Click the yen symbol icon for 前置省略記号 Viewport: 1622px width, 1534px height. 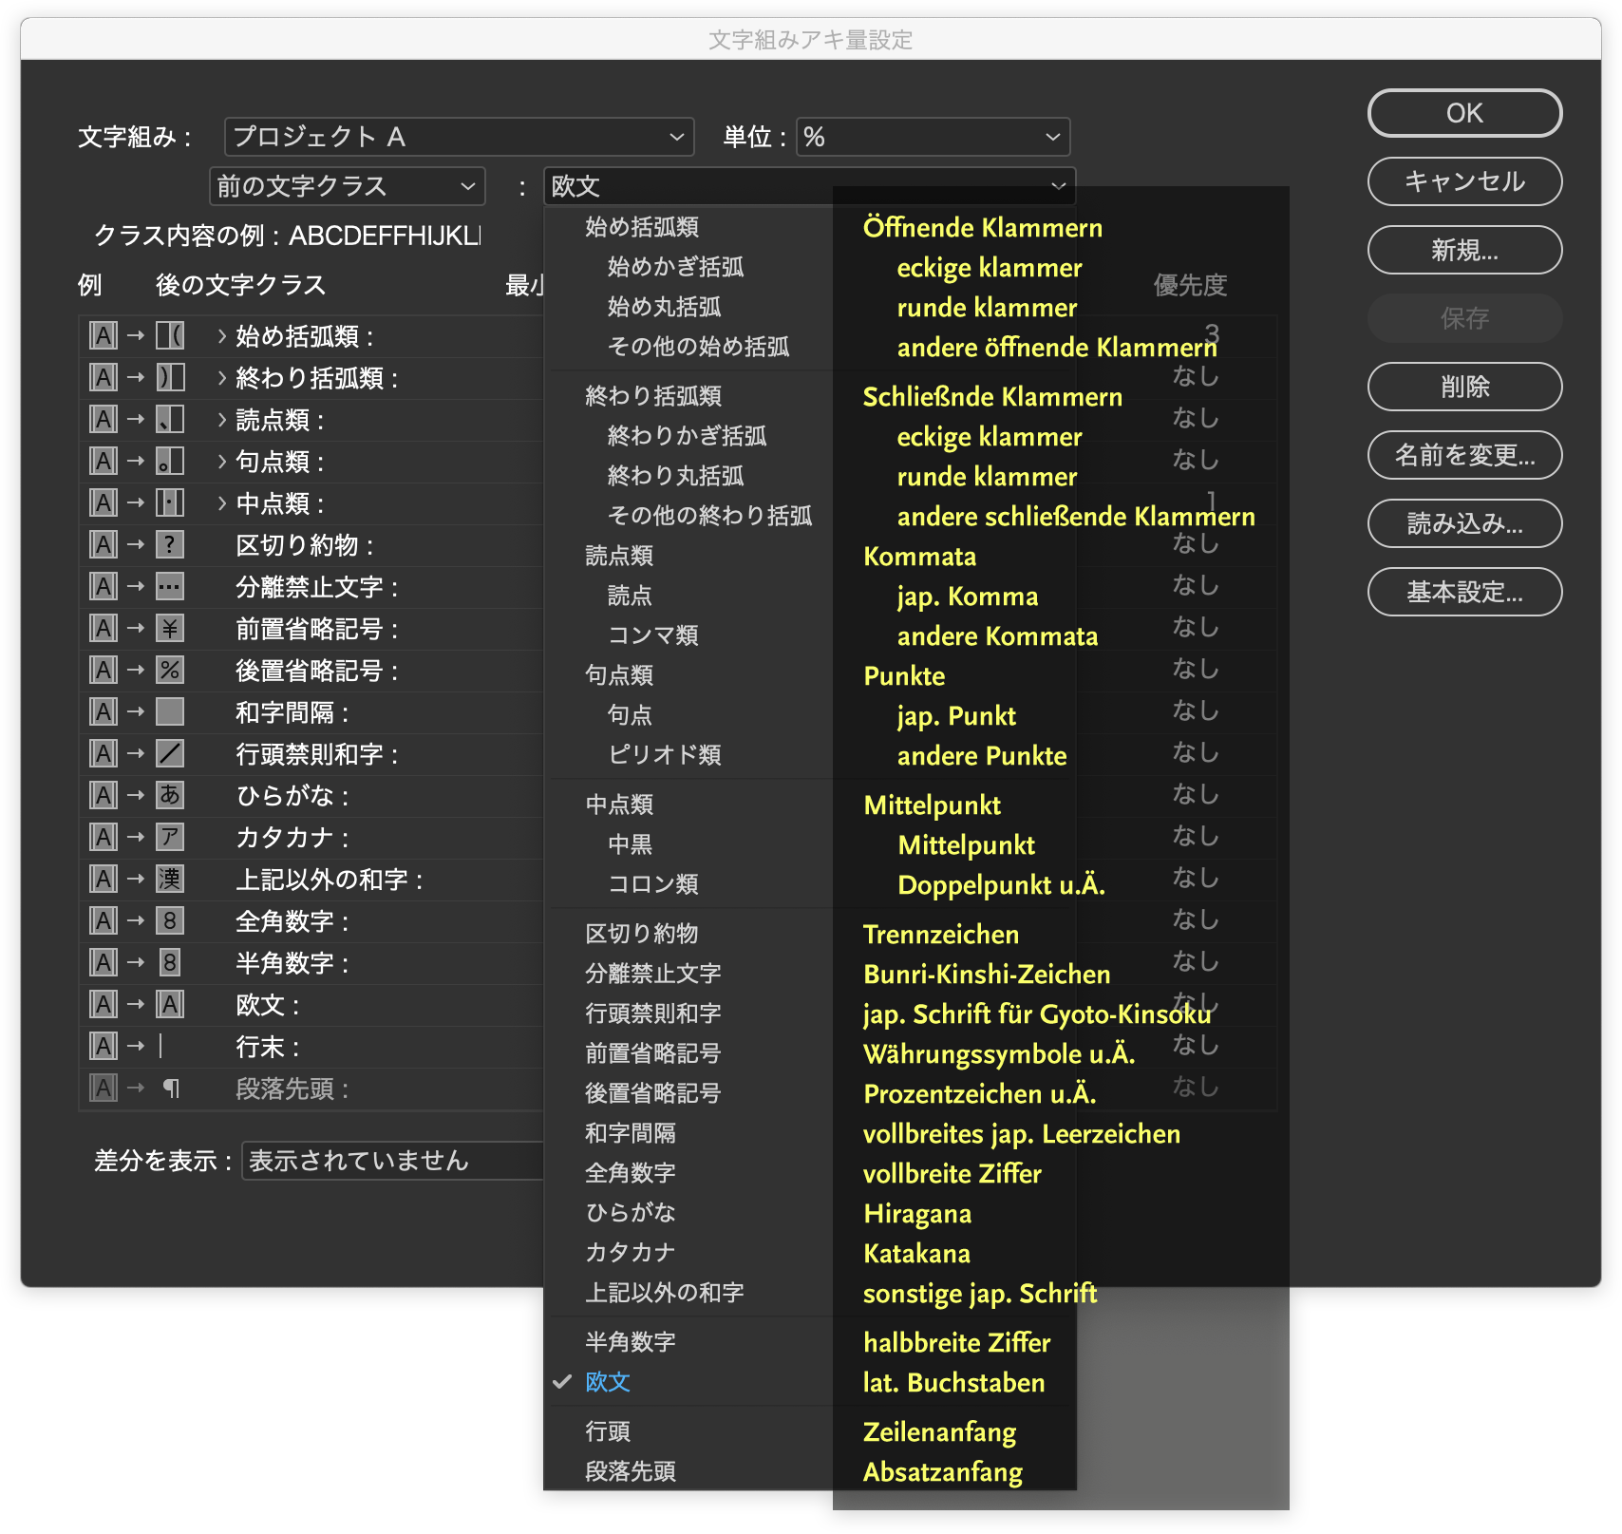(170, 628)
